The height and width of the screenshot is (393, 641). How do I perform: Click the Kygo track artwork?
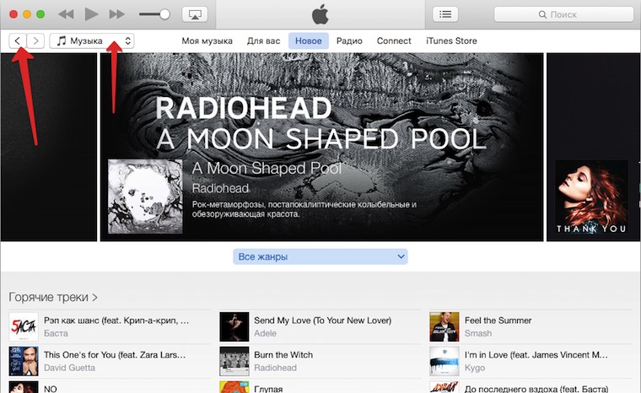coord(444,361)
